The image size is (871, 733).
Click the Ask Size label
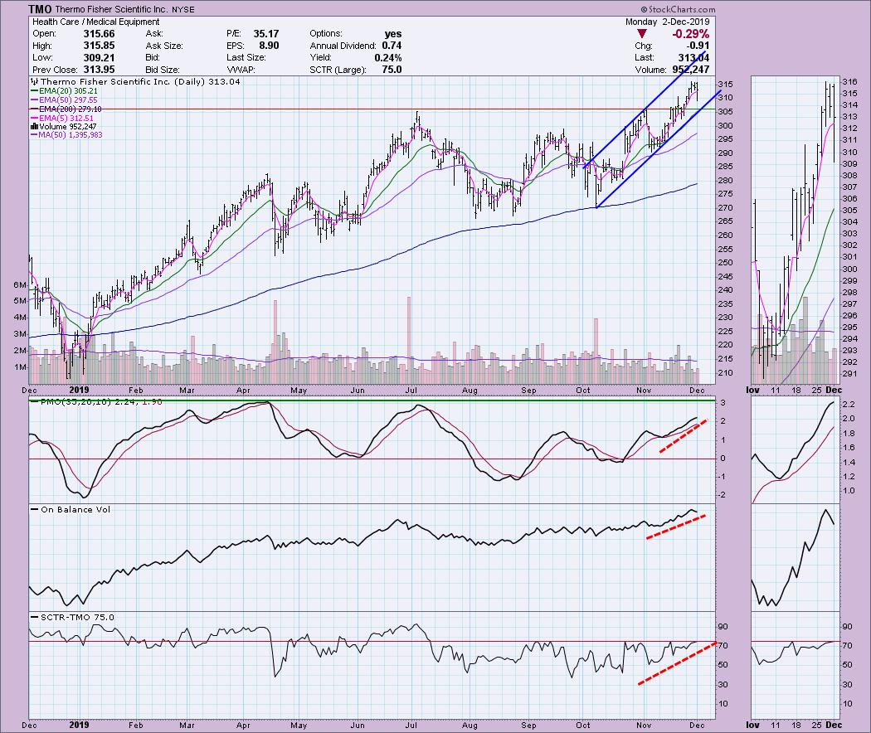164,46
